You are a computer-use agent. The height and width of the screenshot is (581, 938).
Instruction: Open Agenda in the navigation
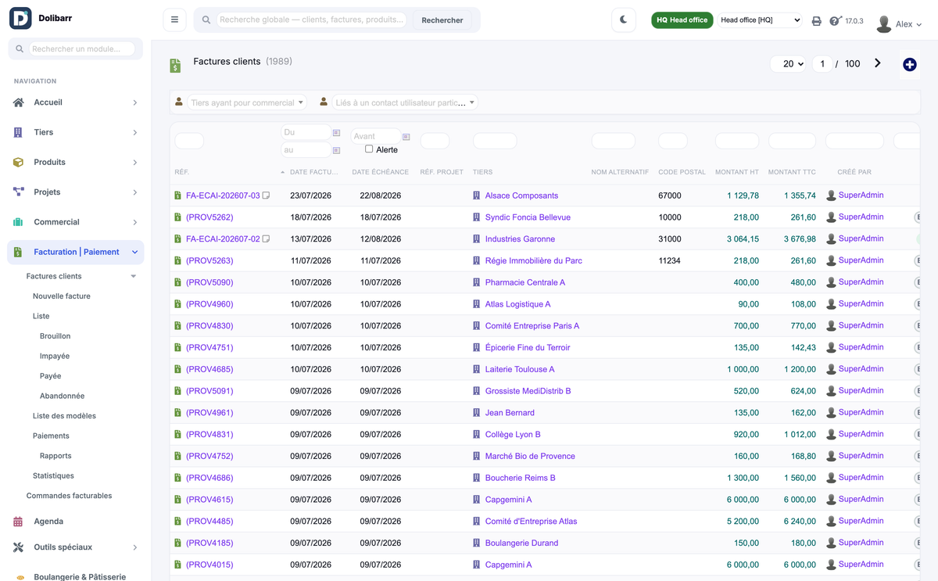(x=48, y=521)
